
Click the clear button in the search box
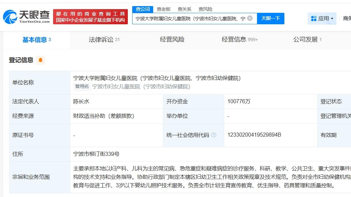pos(250,19)
